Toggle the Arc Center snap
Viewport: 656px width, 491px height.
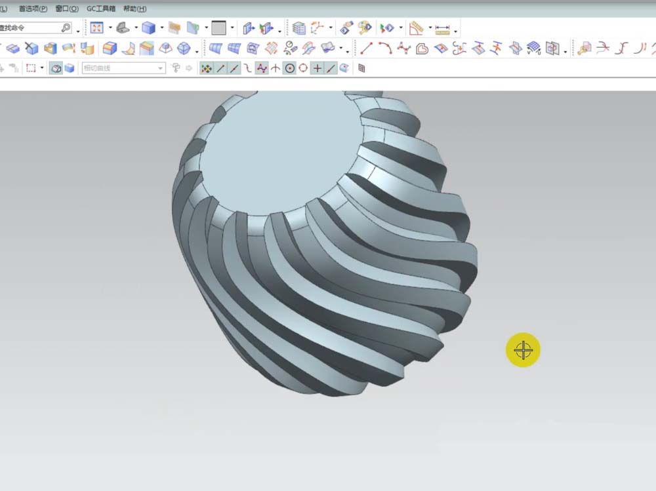[289, 68]
